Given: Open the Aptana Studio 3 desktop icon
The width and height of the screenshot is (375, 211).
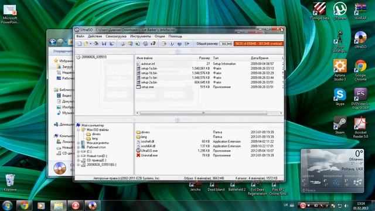Looking at the screenshot, I should tap(340, 70).
